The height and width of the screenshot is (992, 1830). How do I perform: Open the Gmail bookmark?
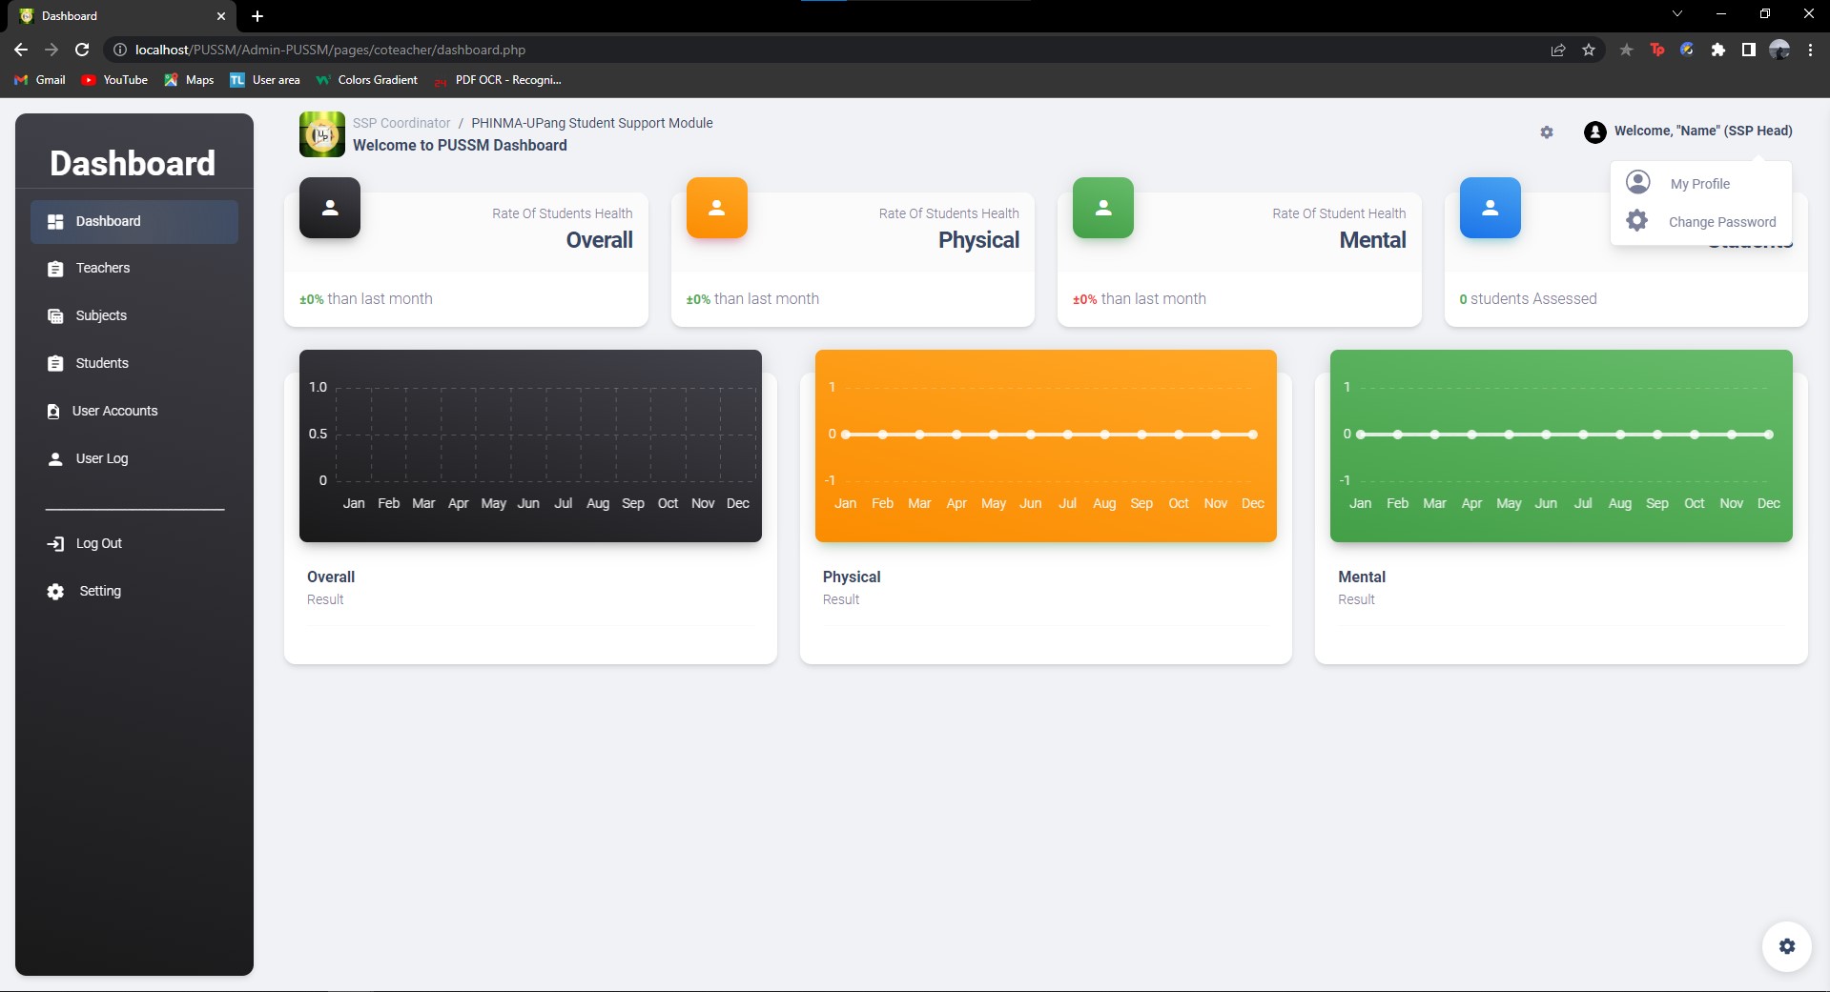(40, 80)
